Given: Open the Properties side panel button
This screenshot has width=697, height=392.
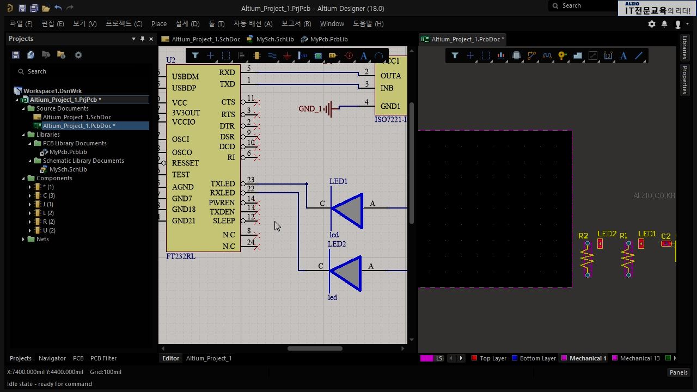Looking at the screenshot, I should tap(685, 80).
